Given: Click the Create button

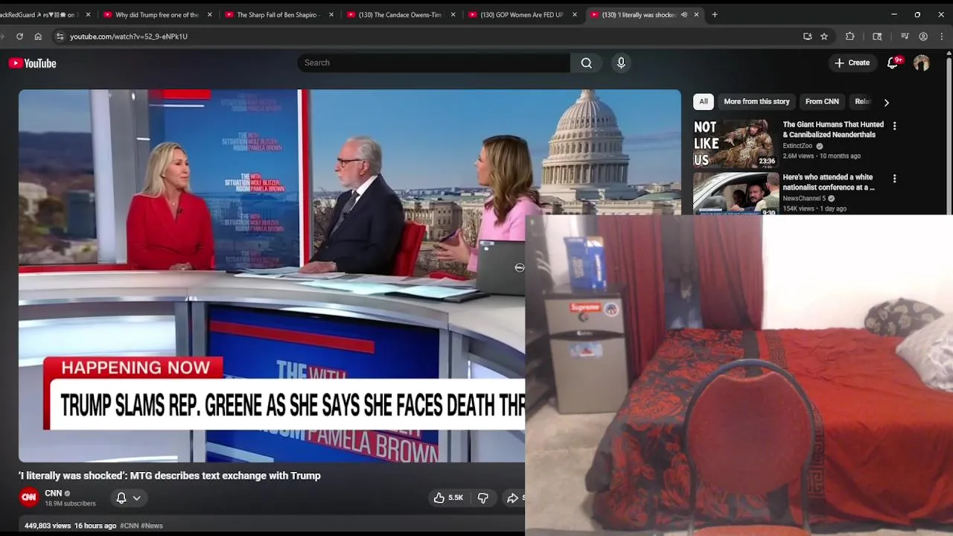Looking at the screenshot, I should (852, 63).
